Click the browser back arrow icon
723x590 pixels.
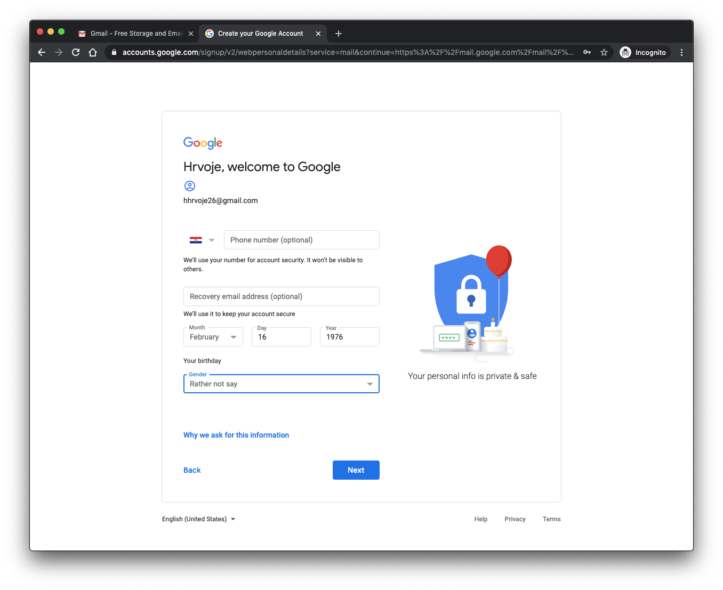(42, 52)
